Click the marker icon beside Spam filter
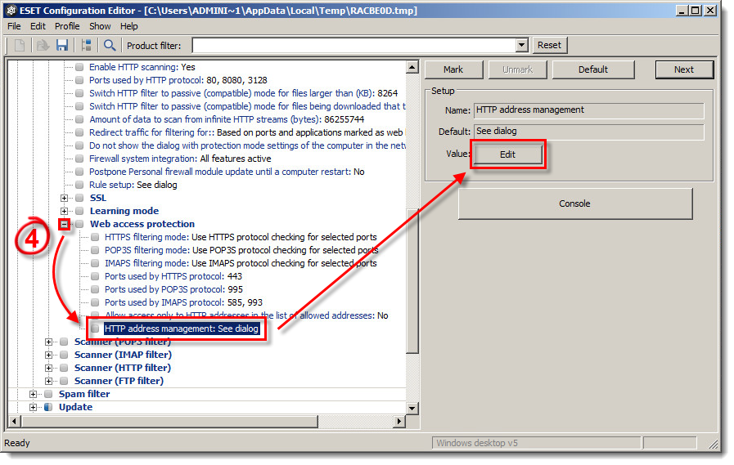The image size is (734, 465). point(48,394)
